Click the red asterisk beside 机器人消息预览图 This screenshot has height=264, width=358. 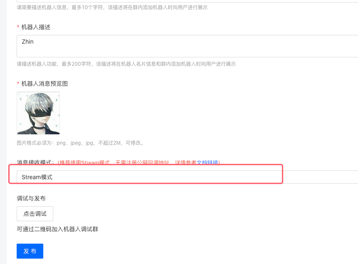[x=18, y=84]
